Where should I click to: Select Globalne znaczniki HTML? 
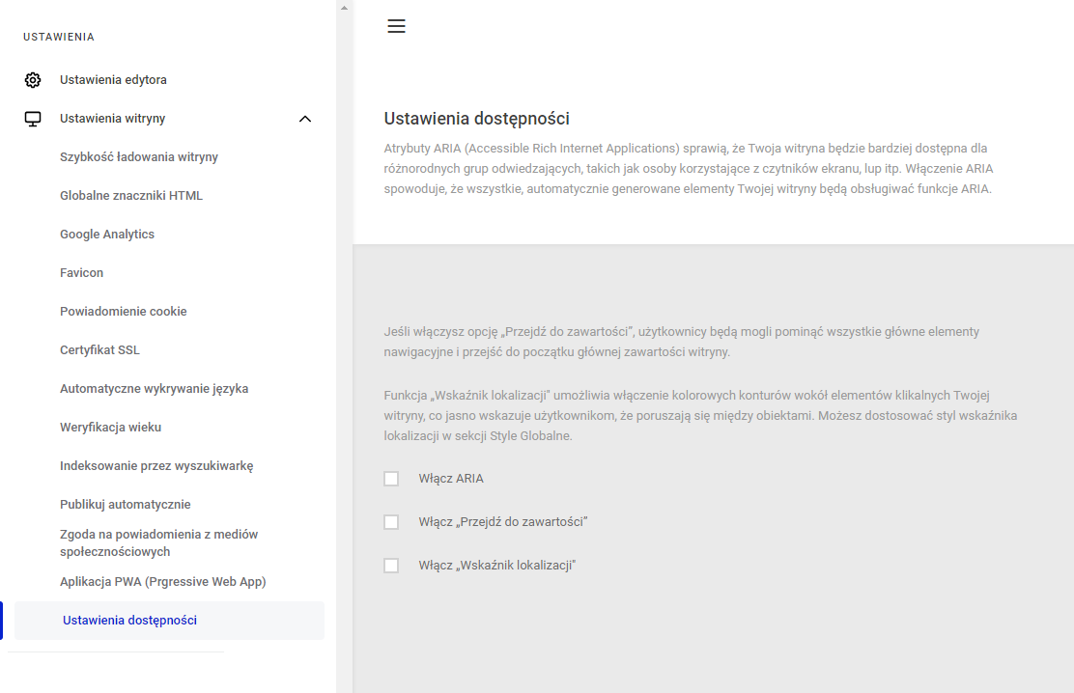(131, 196)
